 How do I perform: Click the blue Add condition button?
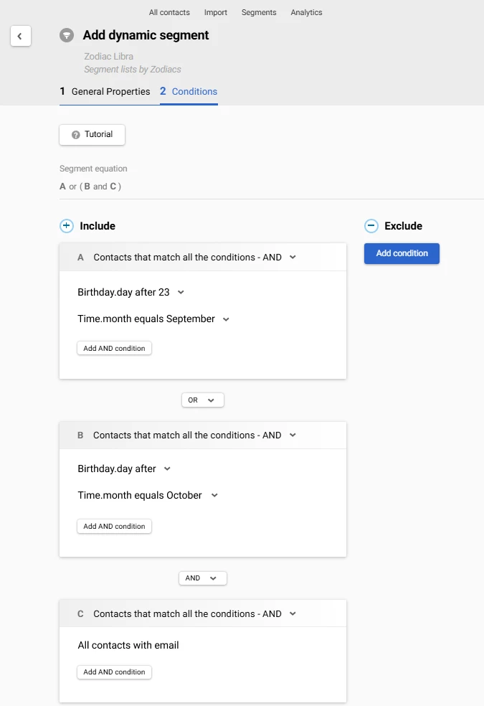(x=402, y=253)
